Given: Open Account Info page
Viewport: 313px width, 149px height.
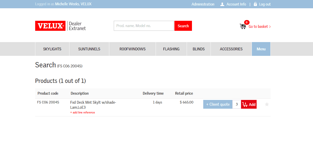Looking at the screenshot, I should tap(236, 4).
